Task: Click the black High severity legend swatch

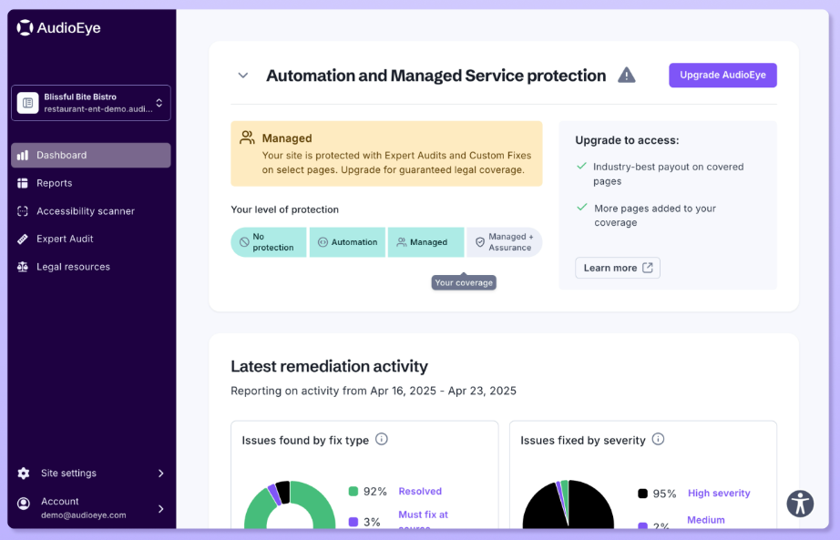Action: point(642,494)
